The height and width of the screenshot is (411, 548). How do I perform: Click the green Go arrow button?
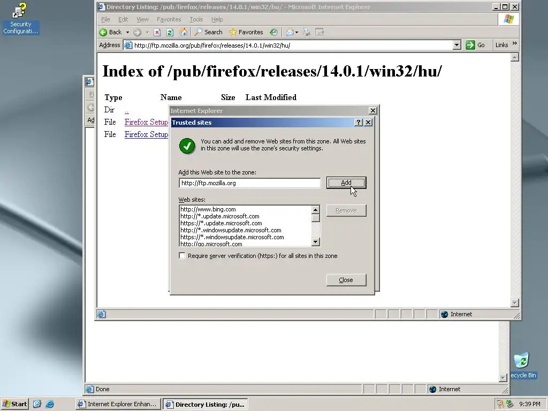470,45
